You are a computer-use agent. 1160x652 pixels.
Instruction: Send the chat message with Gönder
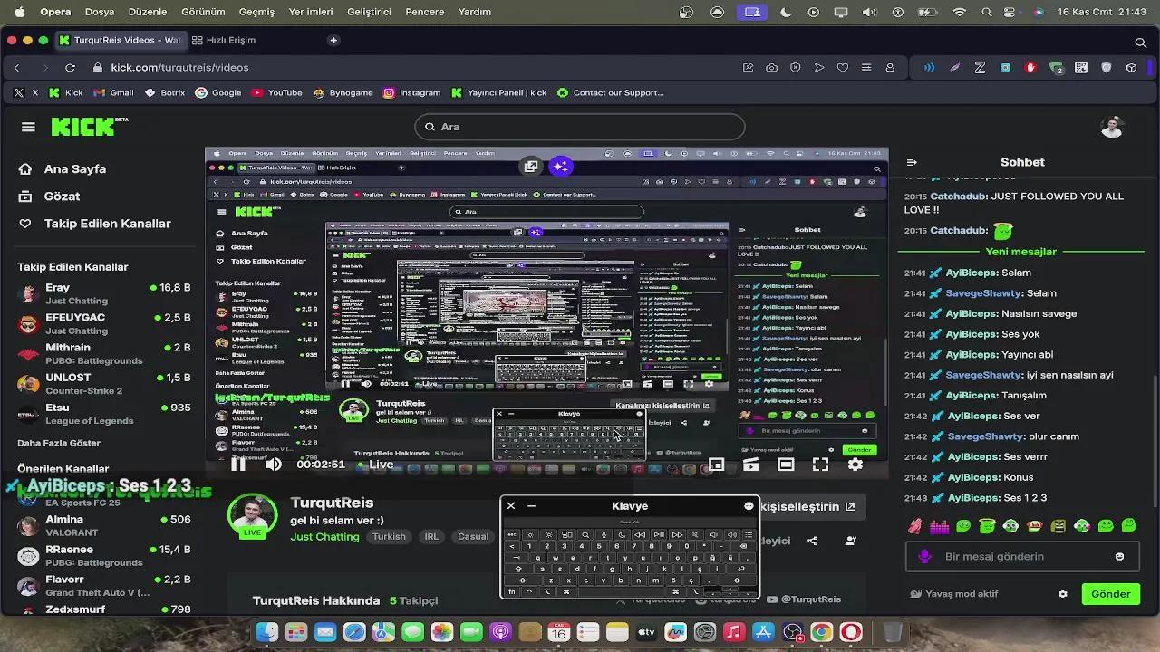(1110, 594)
